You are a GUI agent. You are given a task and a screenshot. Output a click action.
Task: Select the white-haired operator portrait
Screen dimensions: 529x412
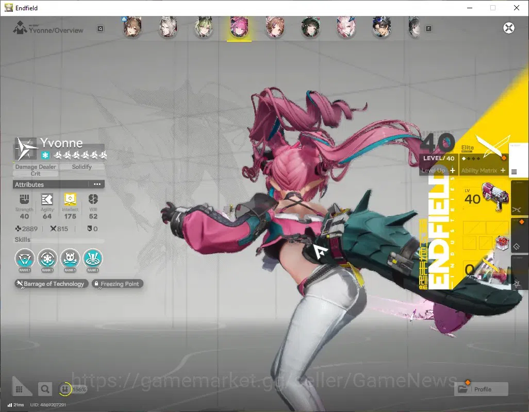168,27
